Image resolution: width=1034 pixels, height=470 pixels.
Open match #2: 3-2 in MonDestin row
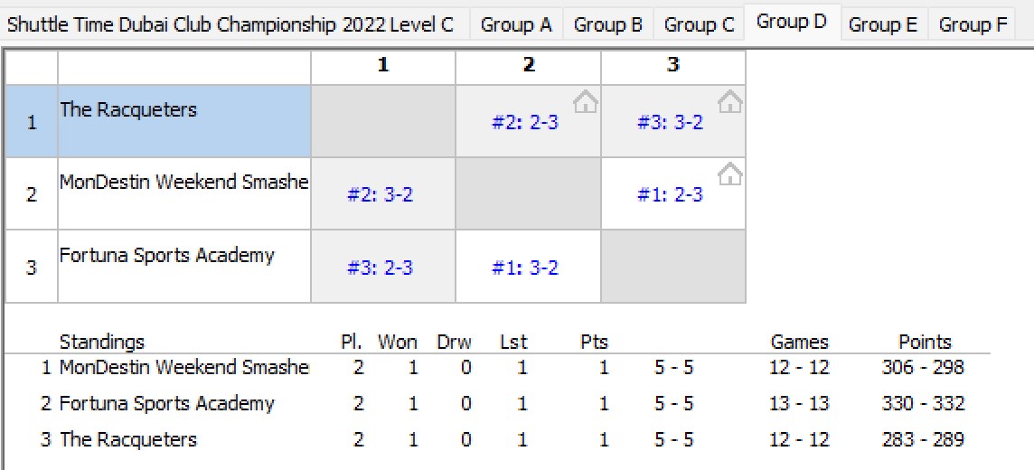coord(381,195)
